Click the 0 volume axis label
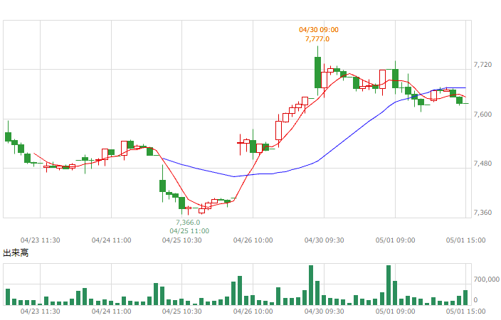This screenshot has width=501, height=320. click(475, 300)
